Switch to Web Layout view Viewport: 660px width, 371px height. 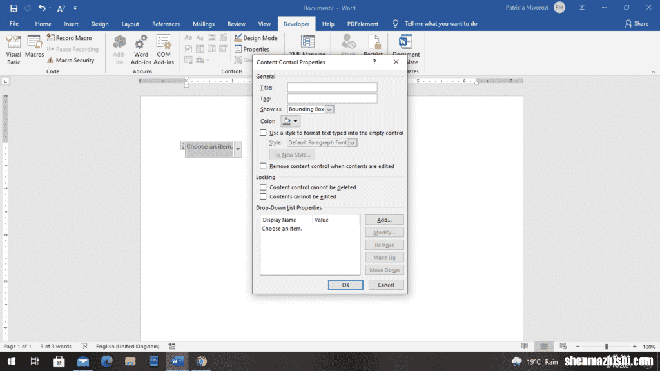(563, 346)
